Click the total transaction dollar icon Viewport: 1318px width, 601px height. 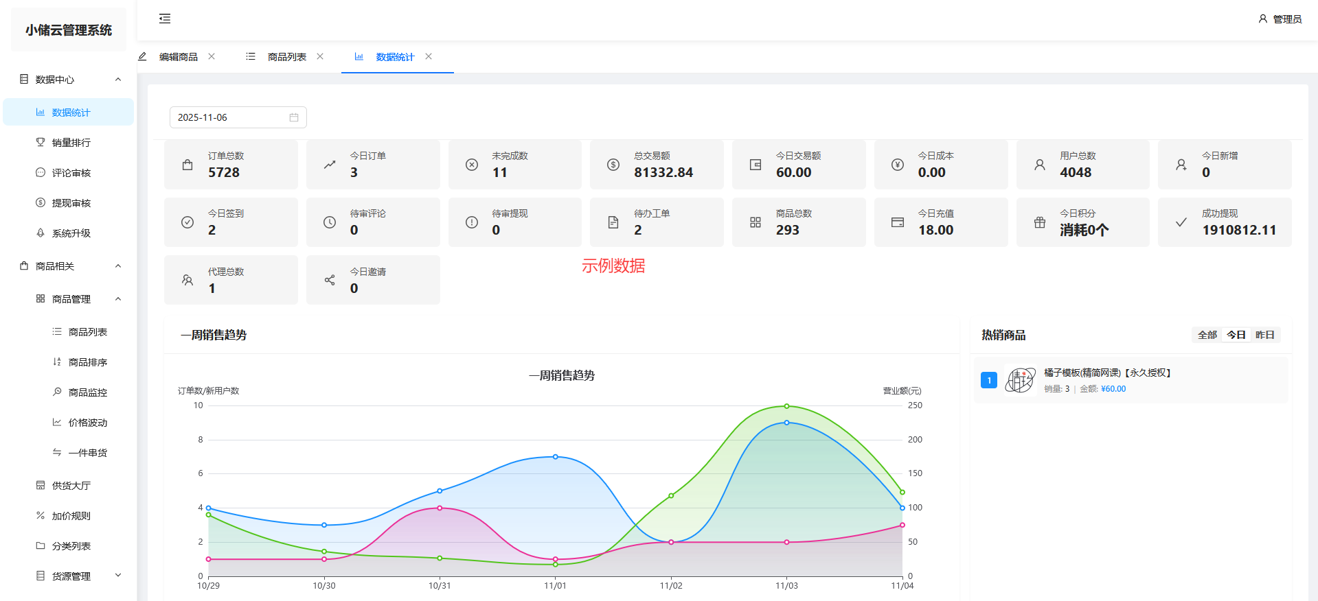(613, 165)
